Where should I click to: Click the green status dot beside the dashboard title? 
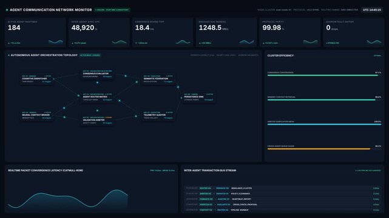click(x=7, y=10)
